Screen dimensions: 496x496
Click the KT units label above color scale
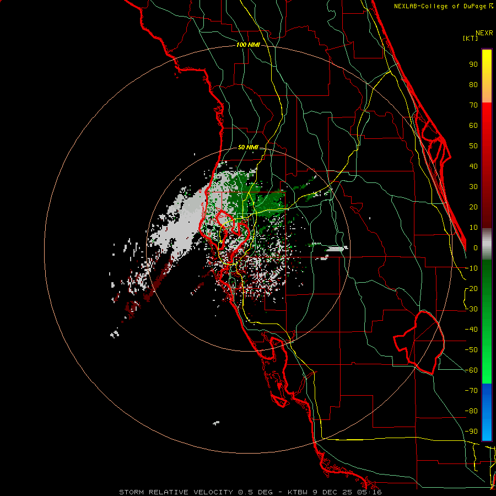pos(470,38)
